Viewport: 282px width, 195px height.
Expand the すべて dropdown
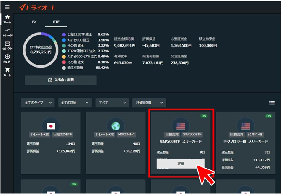(112, 103)
